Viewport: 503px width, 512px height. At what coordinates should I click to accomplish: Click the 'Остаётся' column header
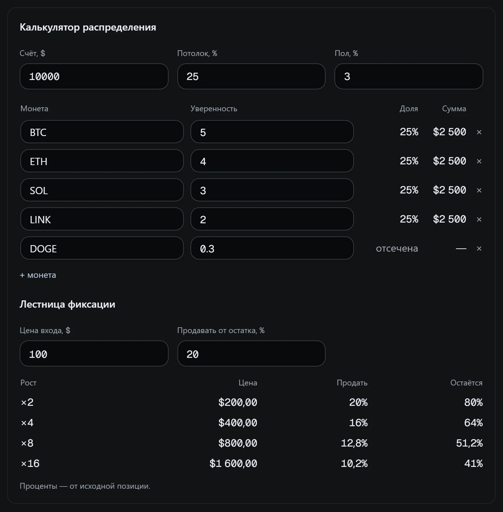466,383
